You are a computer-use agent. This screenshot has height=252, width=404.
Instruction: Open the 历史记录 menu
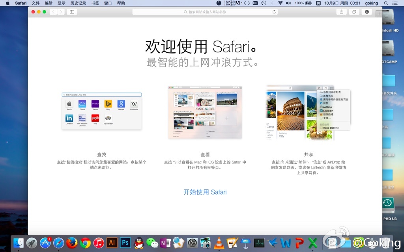(79, 3)
